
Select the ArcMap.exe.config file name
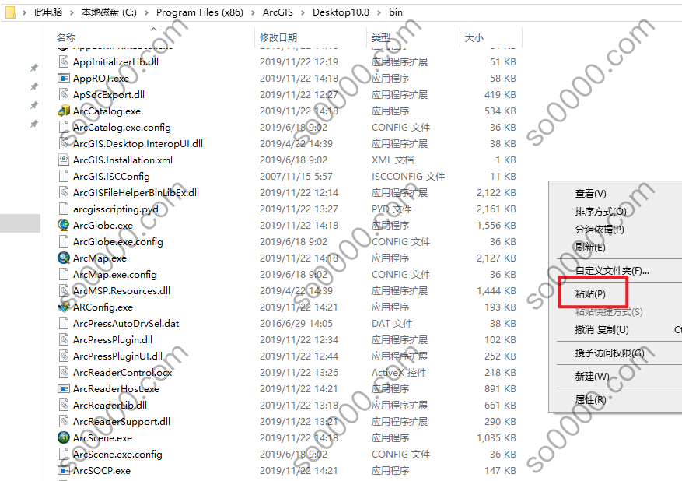coord(115,274)
